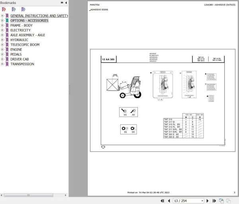
Task: Click the forklift illustration in diagram
Action: [x=124, y=86]
